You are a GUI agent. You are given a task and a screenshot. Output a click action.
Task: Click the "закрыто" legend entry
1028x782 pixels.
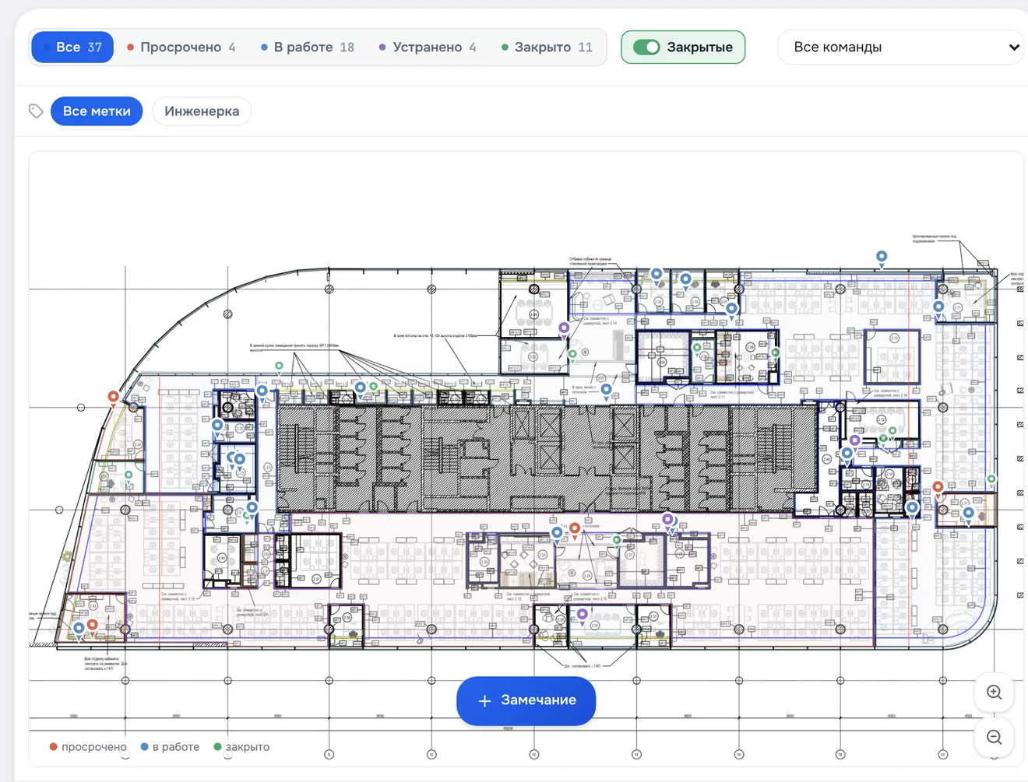point(241,747)
